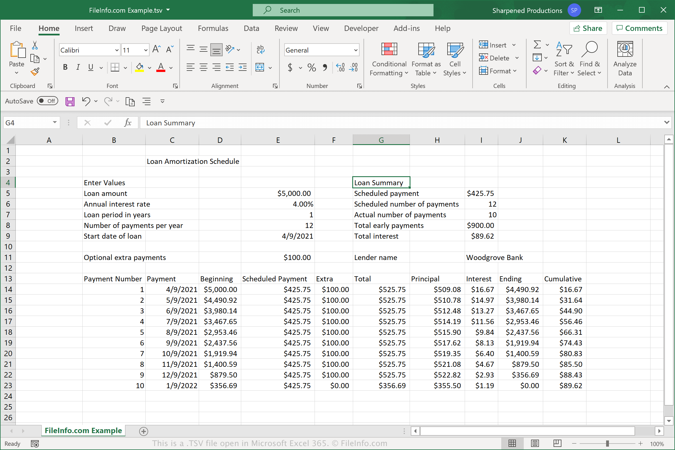Expand the Font size dropdown
This screenshot has width=675, height=450.
pos(146,50)
